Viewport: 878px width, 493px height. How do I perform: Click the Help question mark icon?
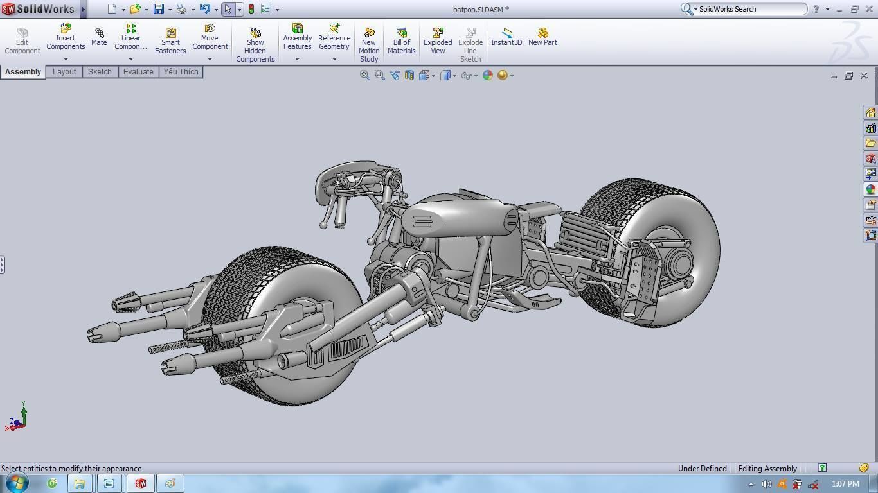pyautogui.click(x=816, y=9)
